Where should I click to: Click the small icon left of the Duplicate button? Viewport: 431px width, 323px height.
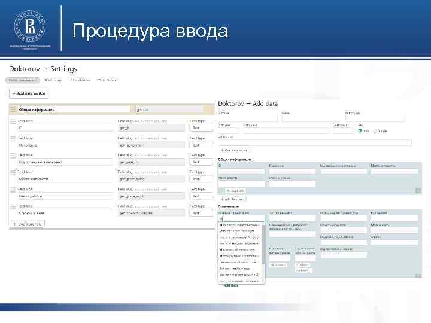(x=222, y=190)
